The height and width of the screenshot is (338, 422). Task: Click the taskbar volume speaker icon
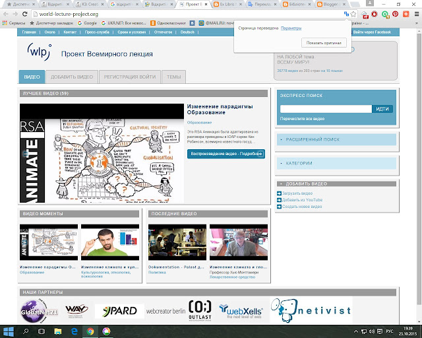[372, 331]
